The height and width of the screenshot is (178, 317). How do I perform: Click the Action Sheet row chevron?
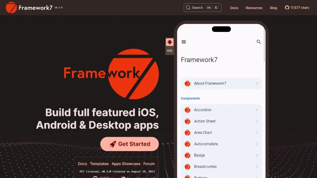(x=257, y=121)
